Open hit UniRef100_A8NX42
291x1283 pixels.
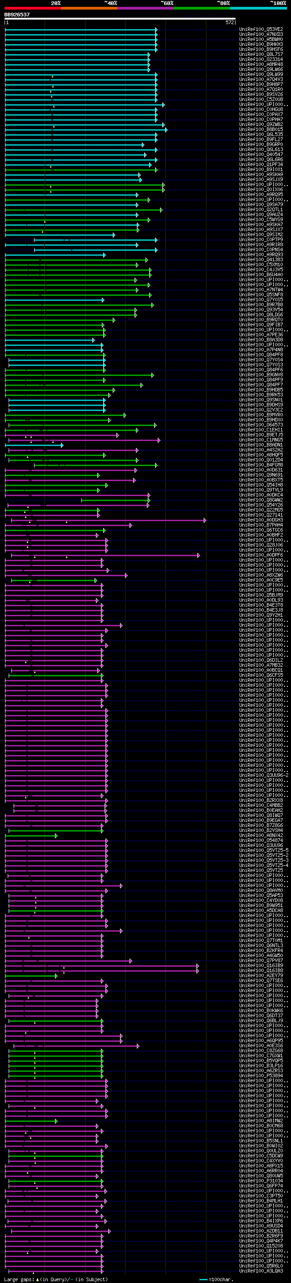pos(261,836)
